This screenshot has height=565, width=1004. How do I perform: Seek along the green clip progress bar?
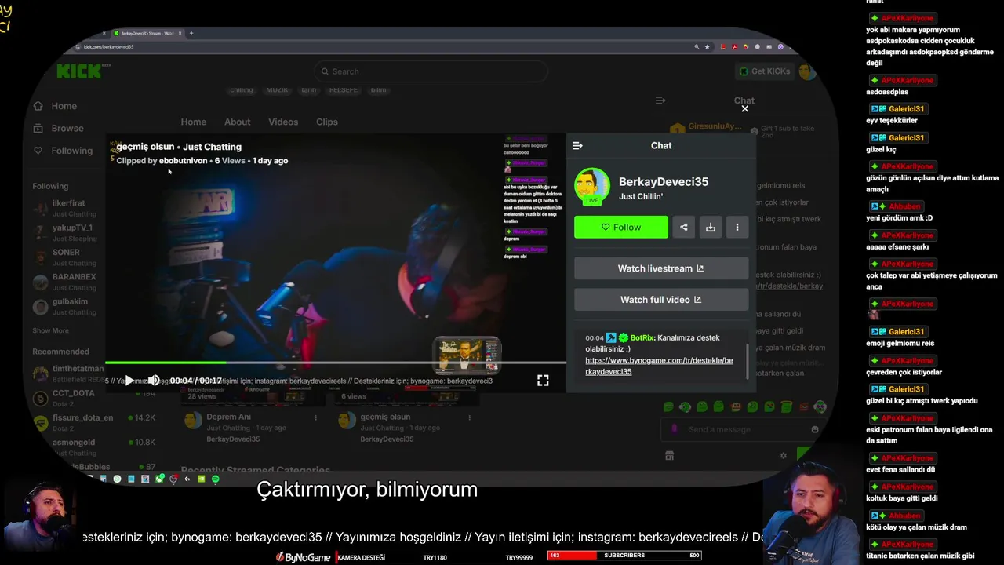(335, 363)
